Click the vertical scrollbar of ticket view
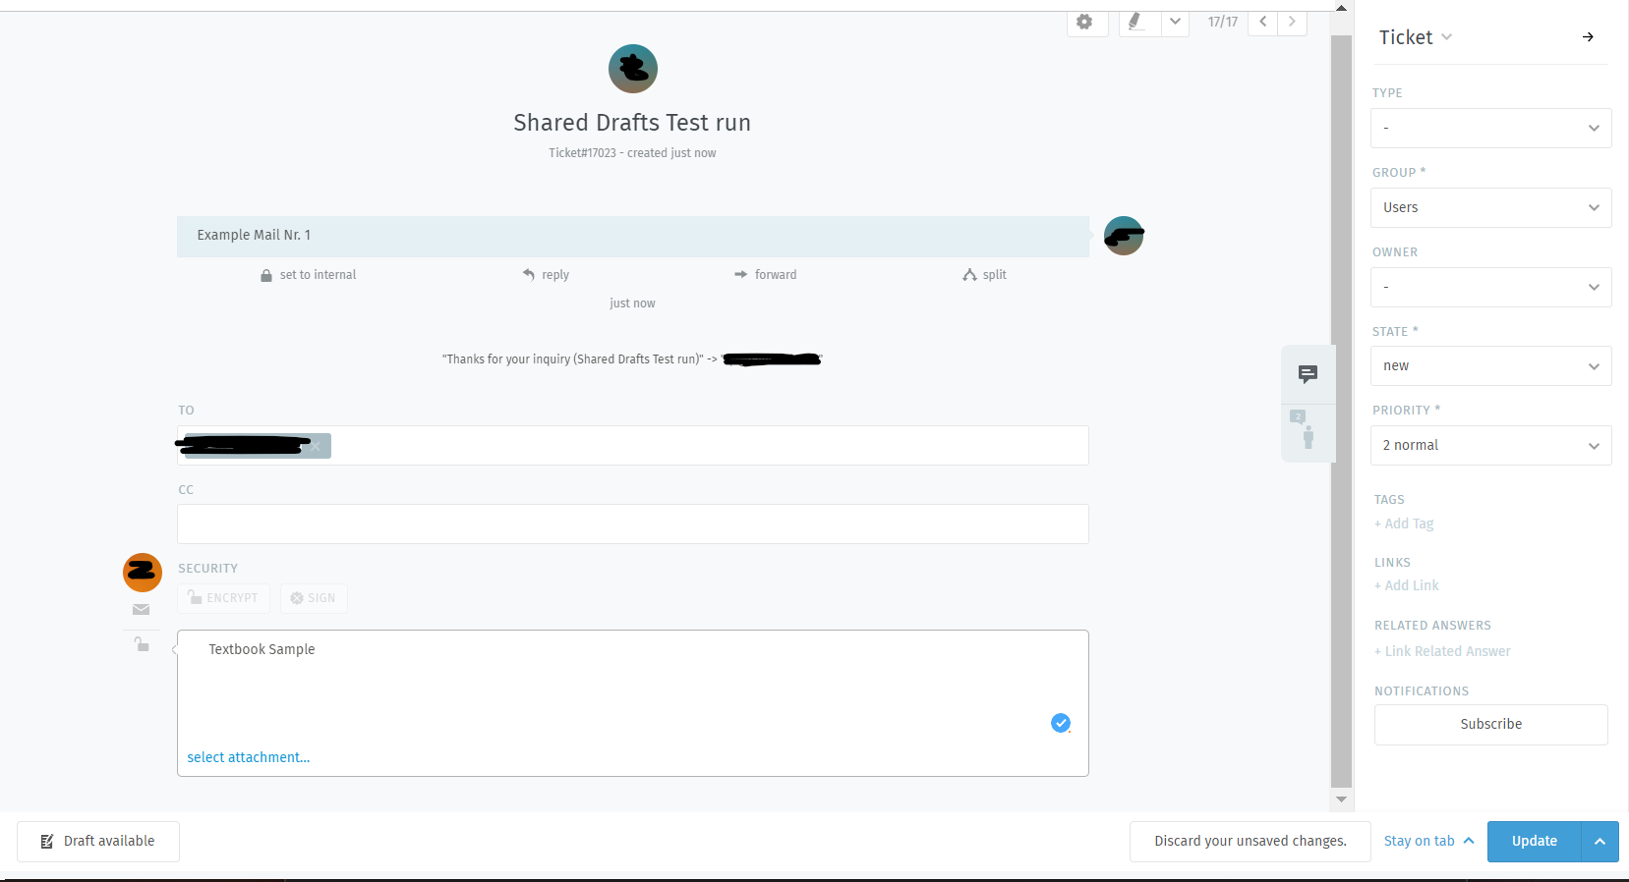 click(1341, 411)
